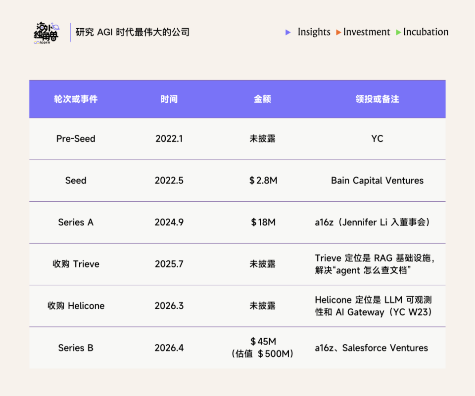Click the YC investor cell
The height and width of the screenshot is (396, 475).
pyautogui.click(x=377, y=138)
